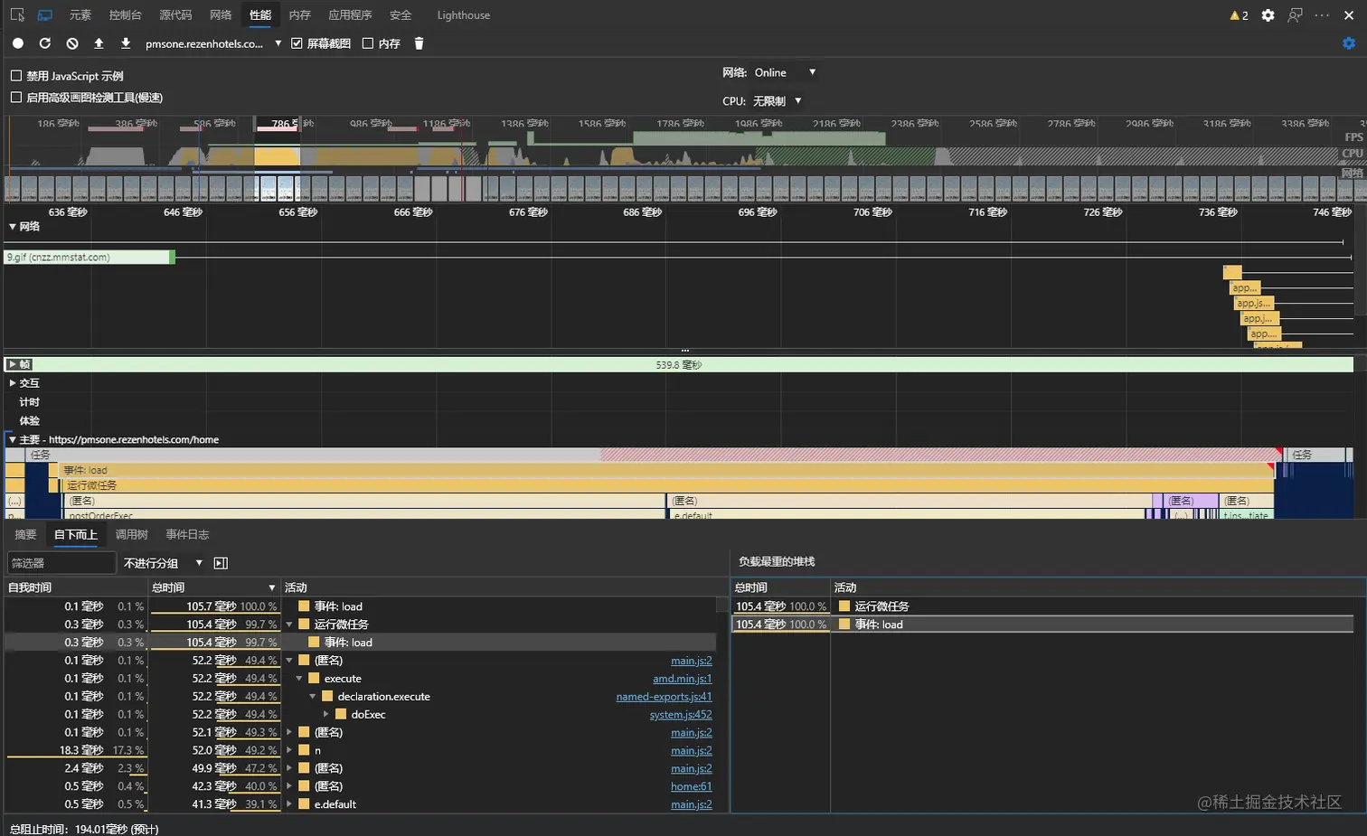Select the 9.gif (cnzz.mmstat.com) network request bar
Image resolution: width=1367 pixels, height=836 pixels.
(89, 258)
